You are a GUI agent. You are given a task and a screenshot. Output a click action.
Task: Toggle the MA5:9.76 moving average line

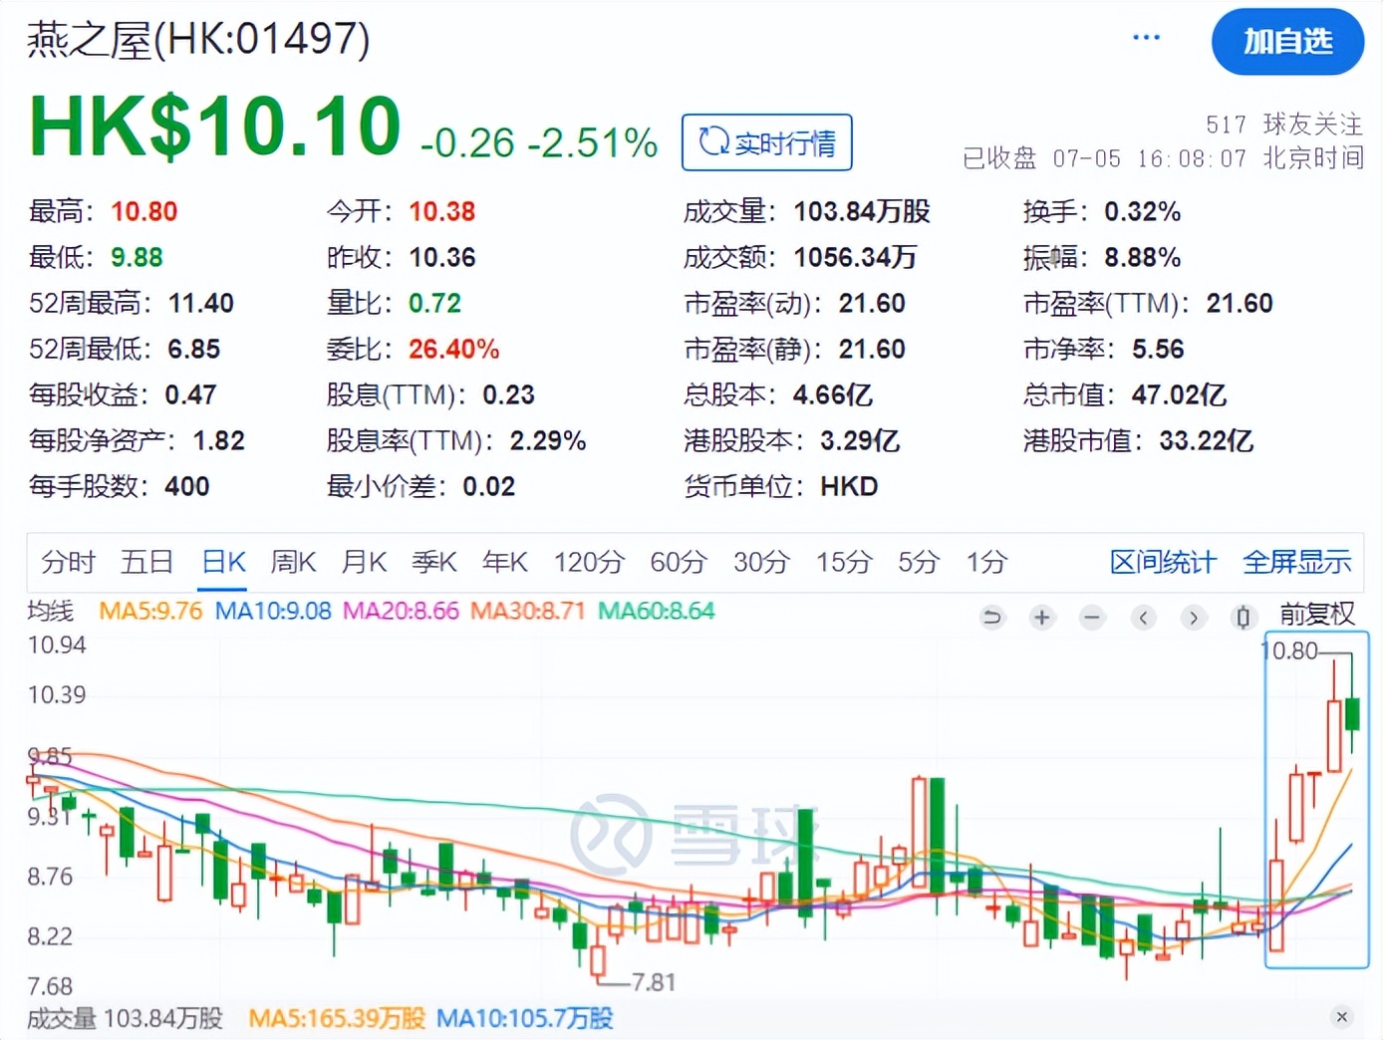(x=150, y=611)
